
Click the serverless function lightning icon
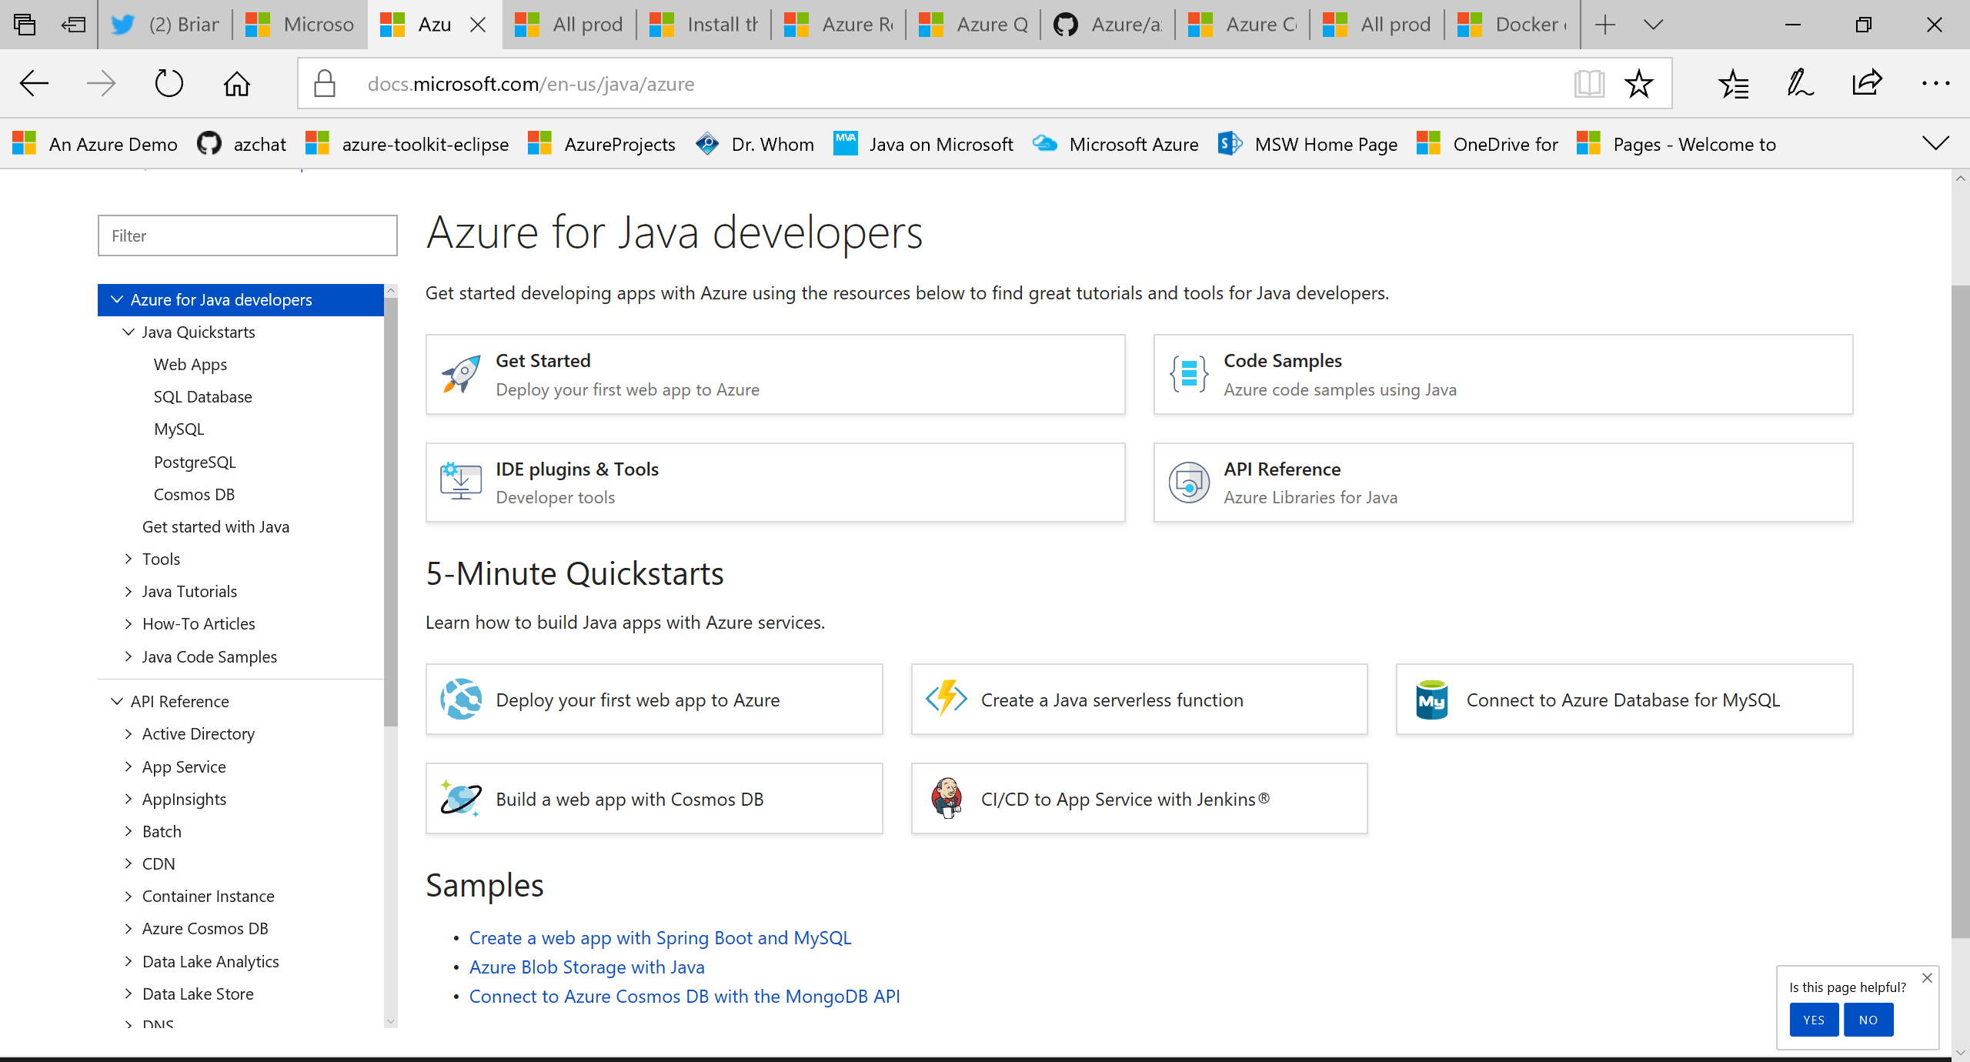(946, 699)
